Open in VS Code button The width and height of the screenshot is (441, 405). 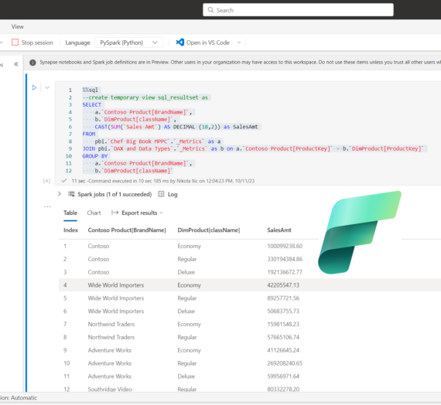(x=208, y=43)
